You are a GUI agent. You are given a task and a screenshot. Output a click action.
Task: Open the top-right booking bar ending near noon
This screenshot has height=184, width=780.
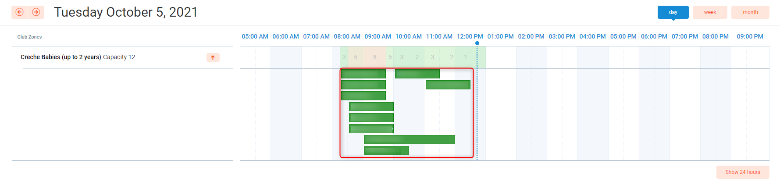pos(448,85)
